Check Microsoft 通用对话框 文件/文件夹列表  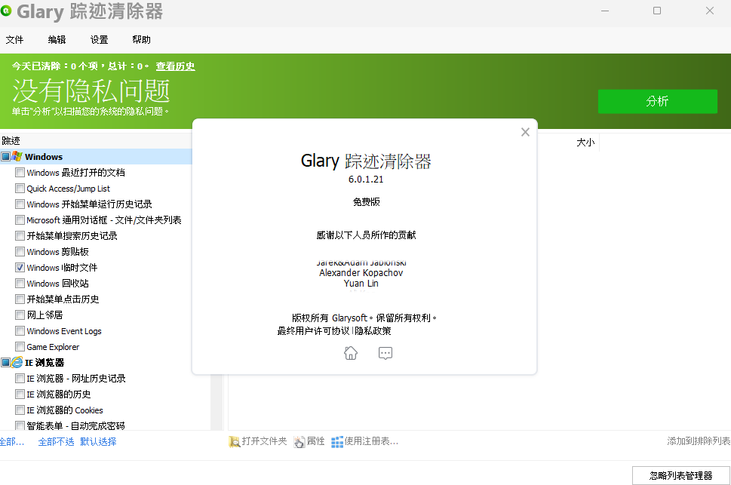click(20, 220)
